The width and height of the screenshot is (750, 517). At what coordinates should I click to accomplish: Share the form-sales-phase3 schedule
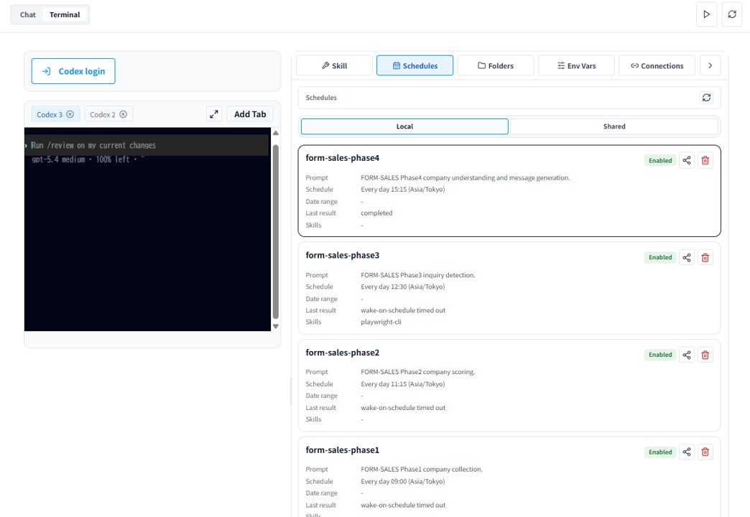(x=686, y=258)
